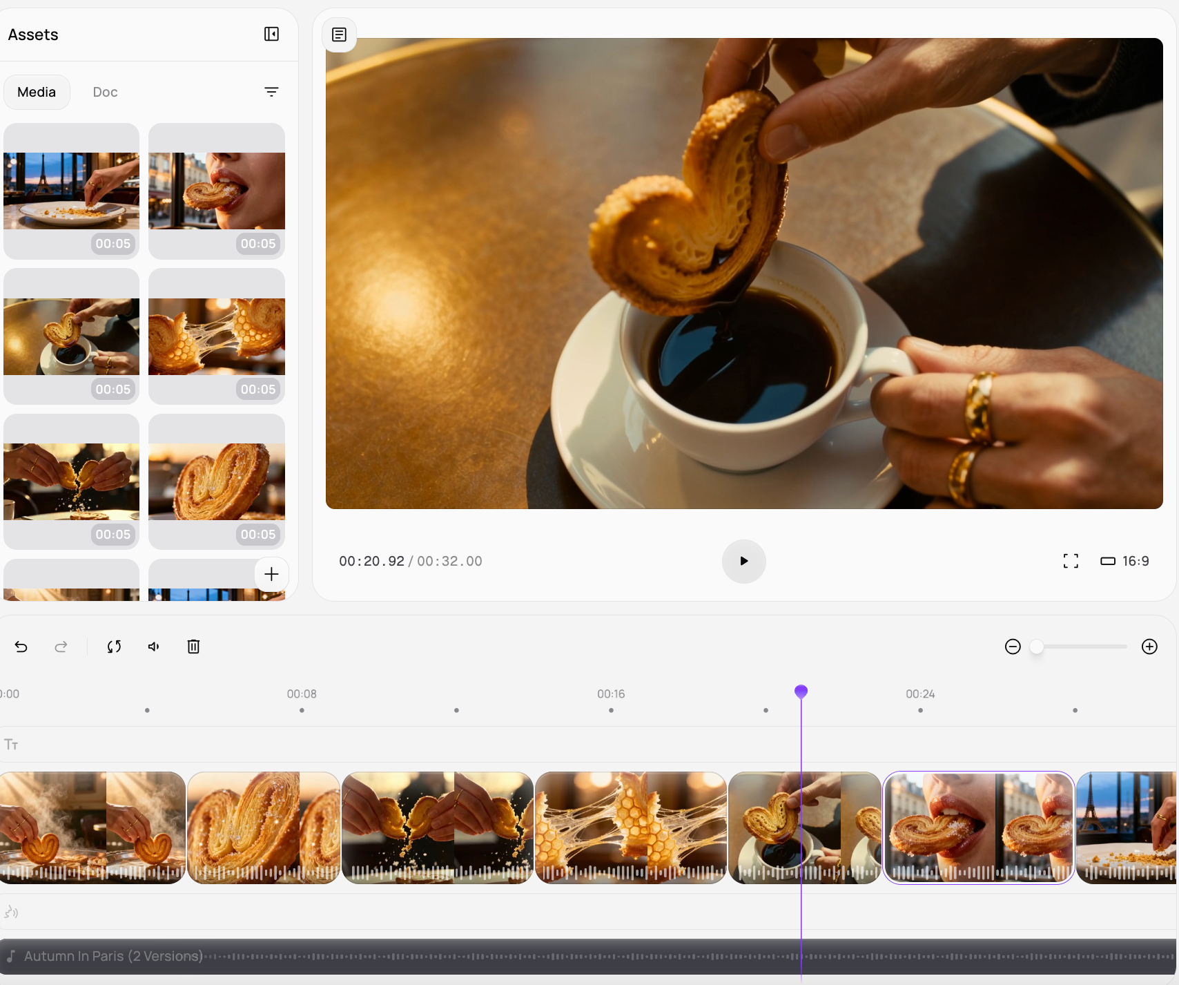Screen dimensions: 1179x985
Task: Click the regenerate clip icon
Action: (115, 647)
